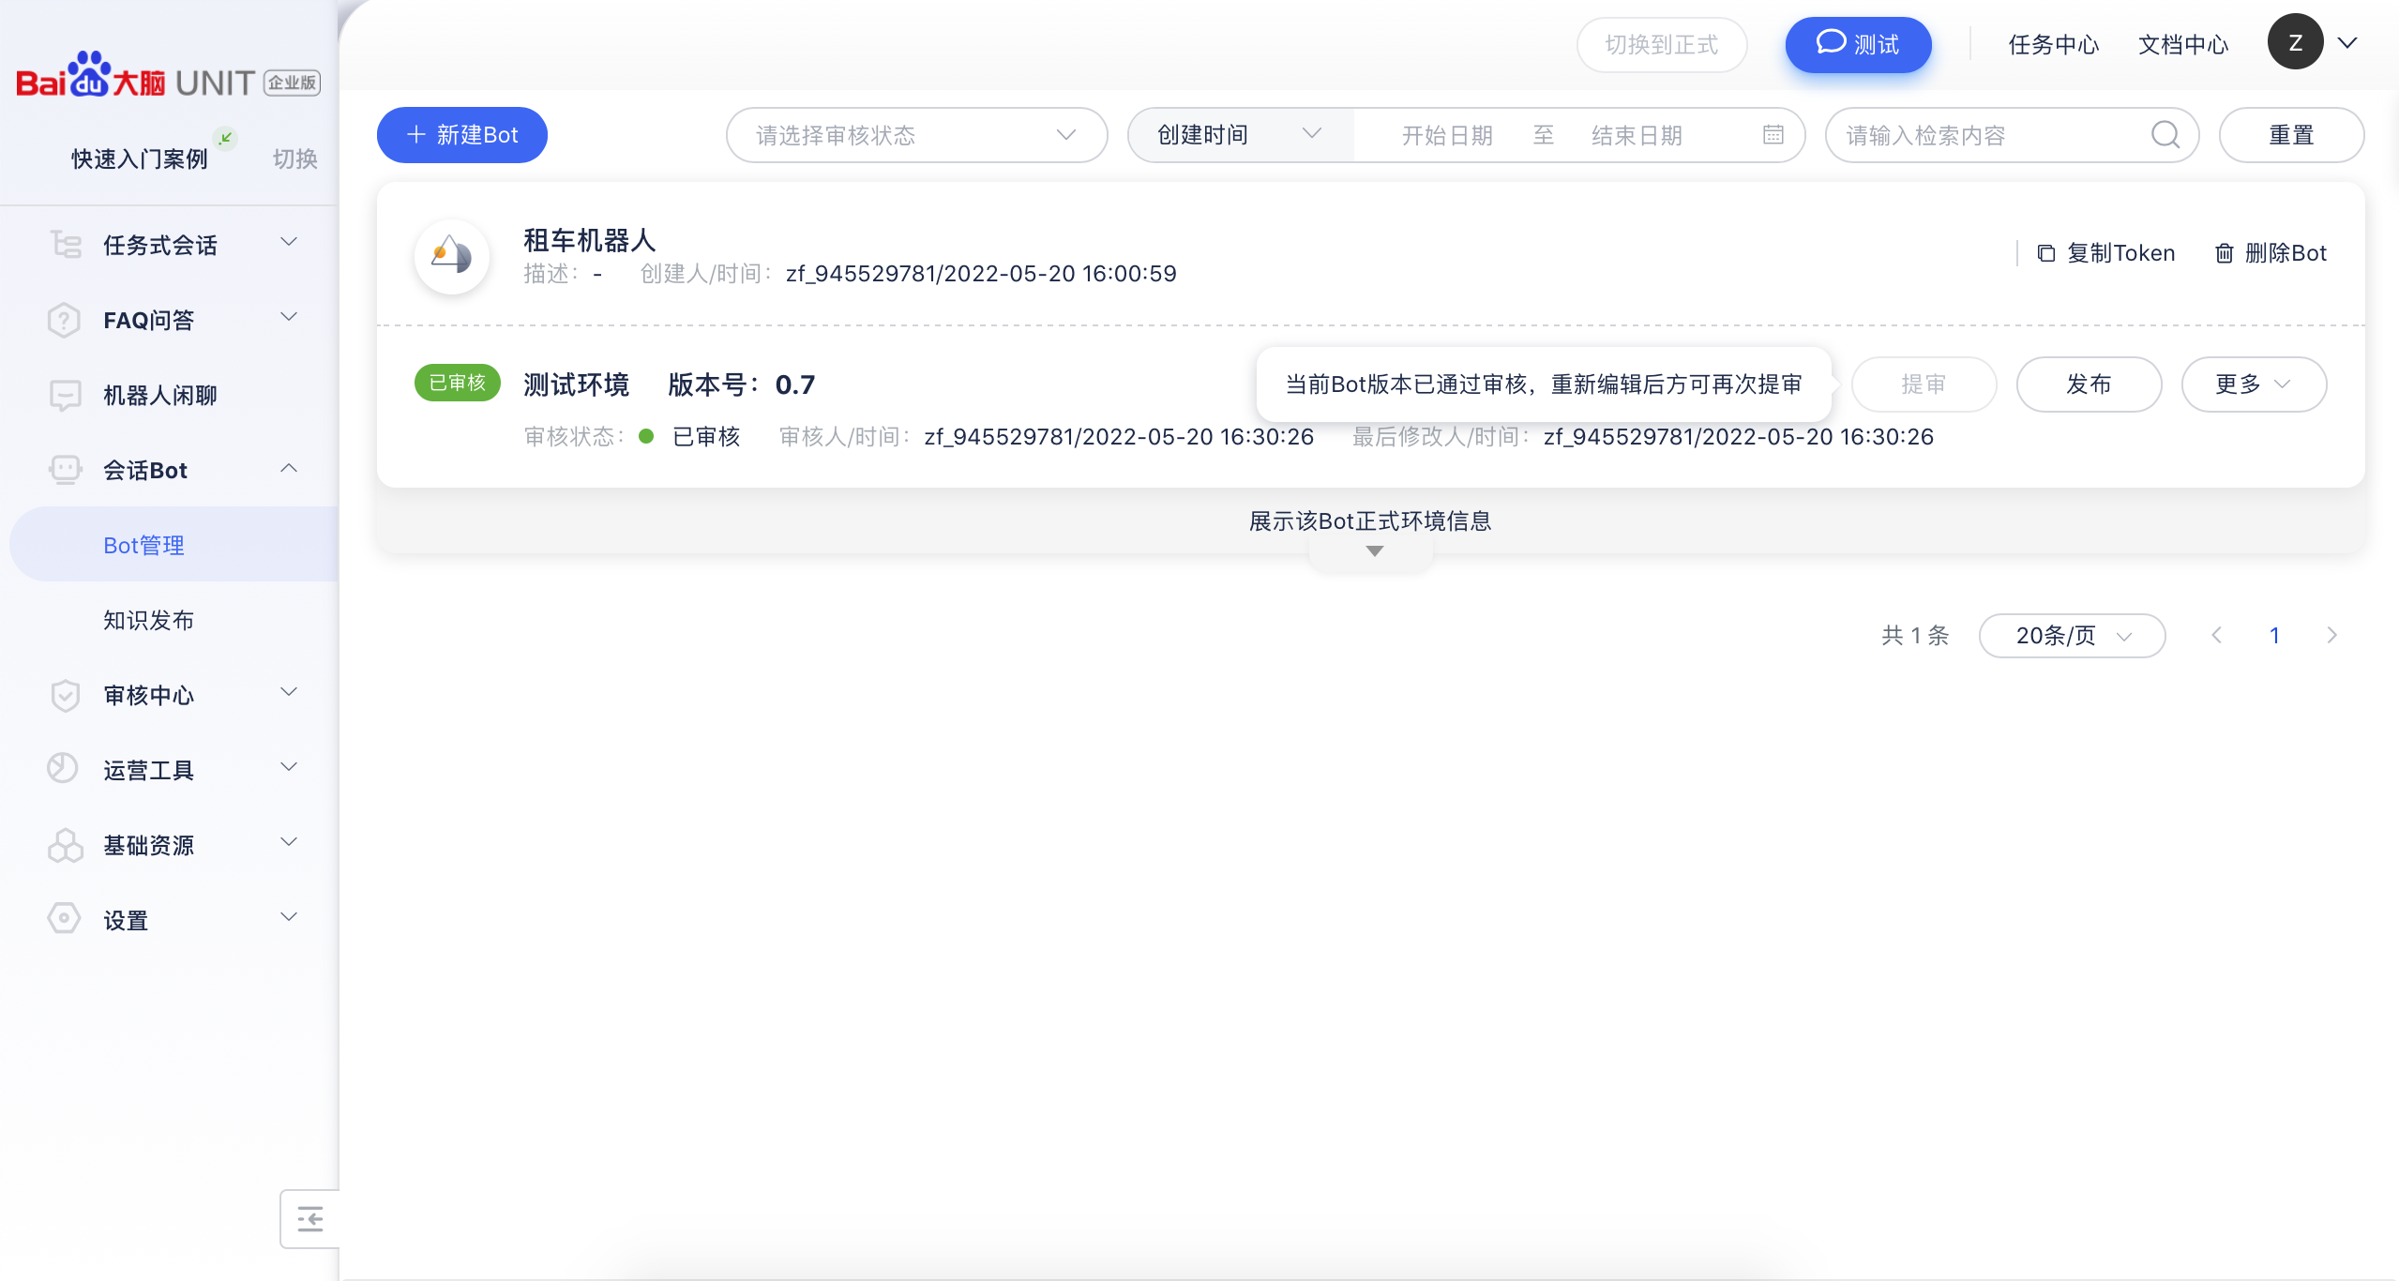Screen dimensions: 2399x1281
Task: Click the sidebar collapse icon at bottom
Action: (x=309, y=1219)
